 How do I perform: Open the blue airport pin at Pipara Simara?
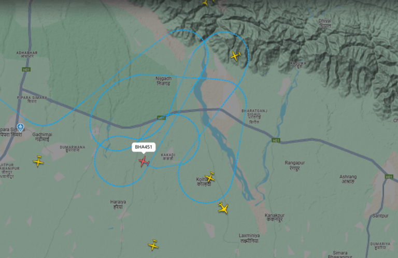(20, 127)
